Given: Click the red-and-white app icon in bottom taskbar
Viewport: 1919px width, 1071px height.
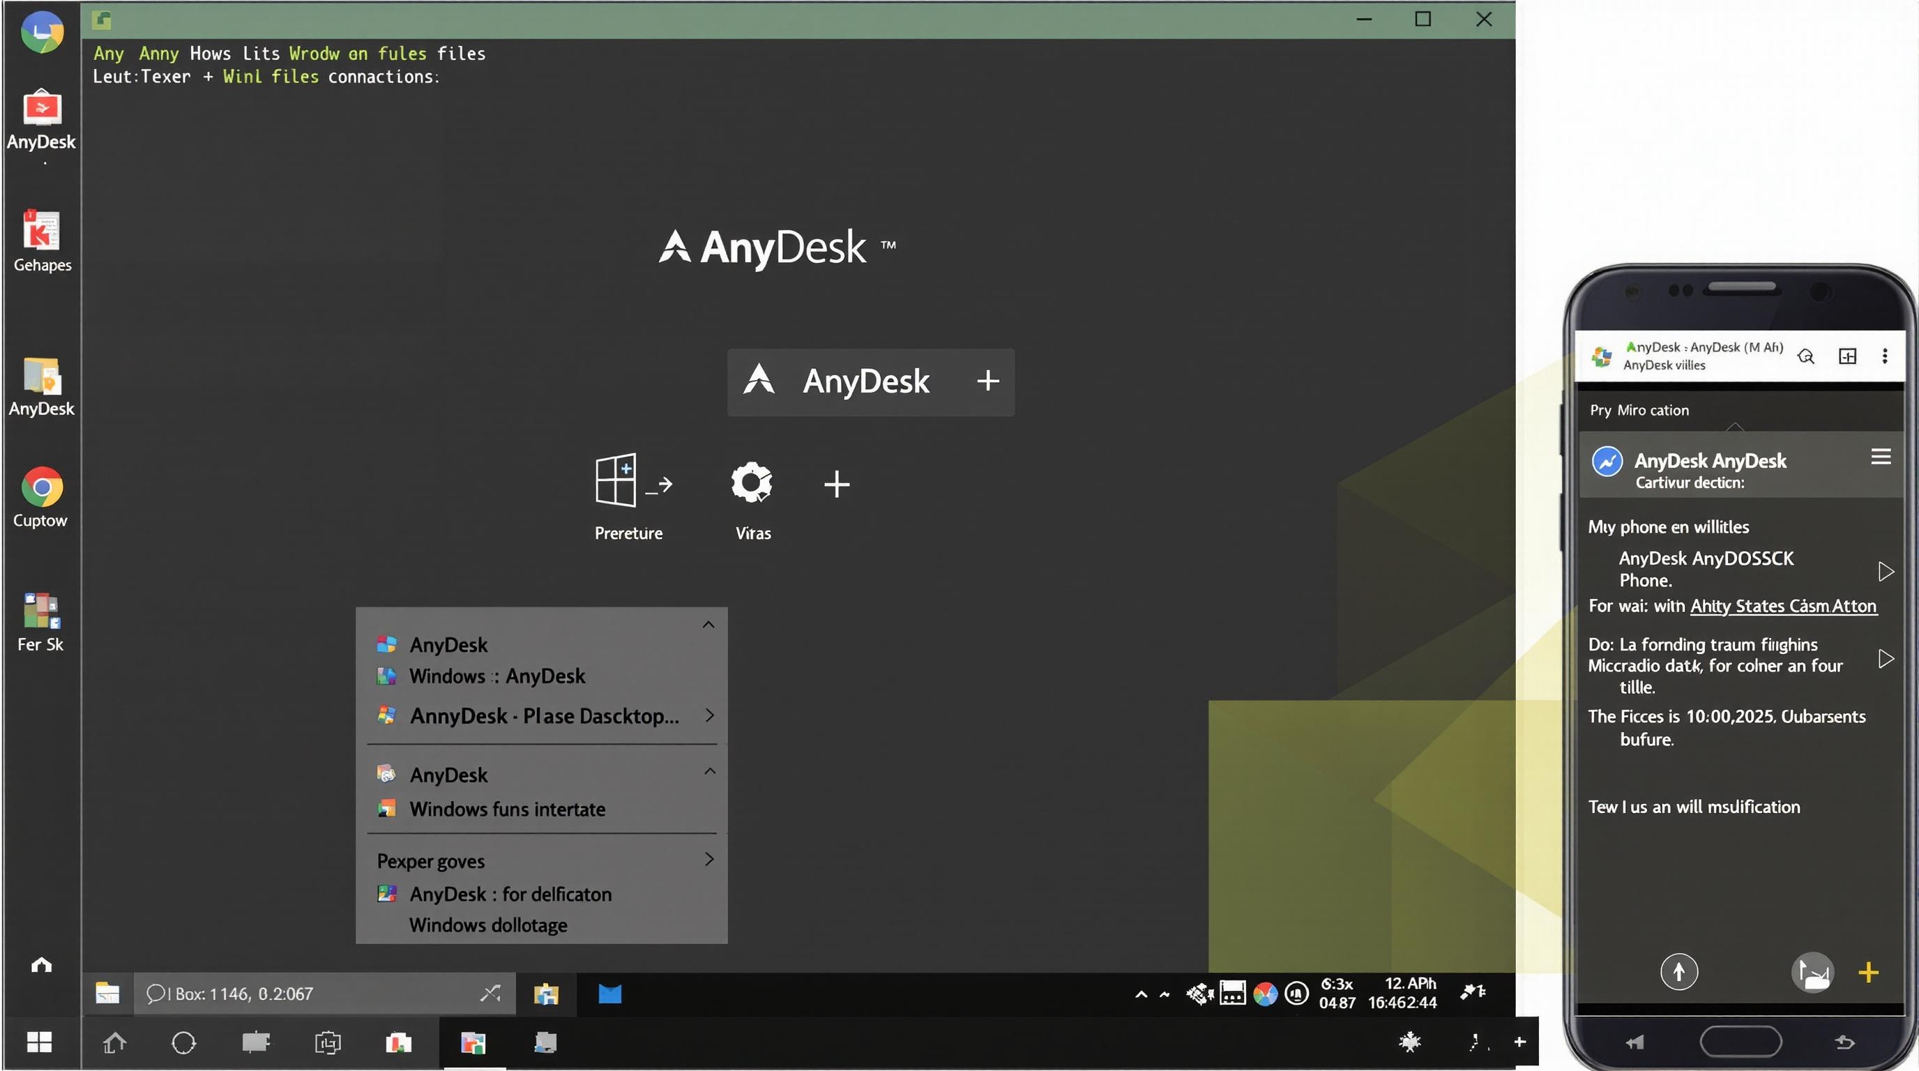Looking at the screenshot, I should click(399, 1042).
